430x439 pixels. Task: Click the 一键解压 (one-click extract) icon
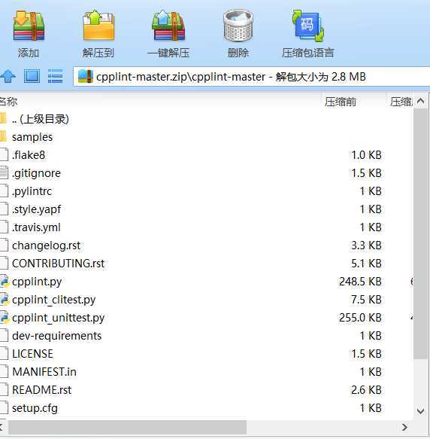168,26
